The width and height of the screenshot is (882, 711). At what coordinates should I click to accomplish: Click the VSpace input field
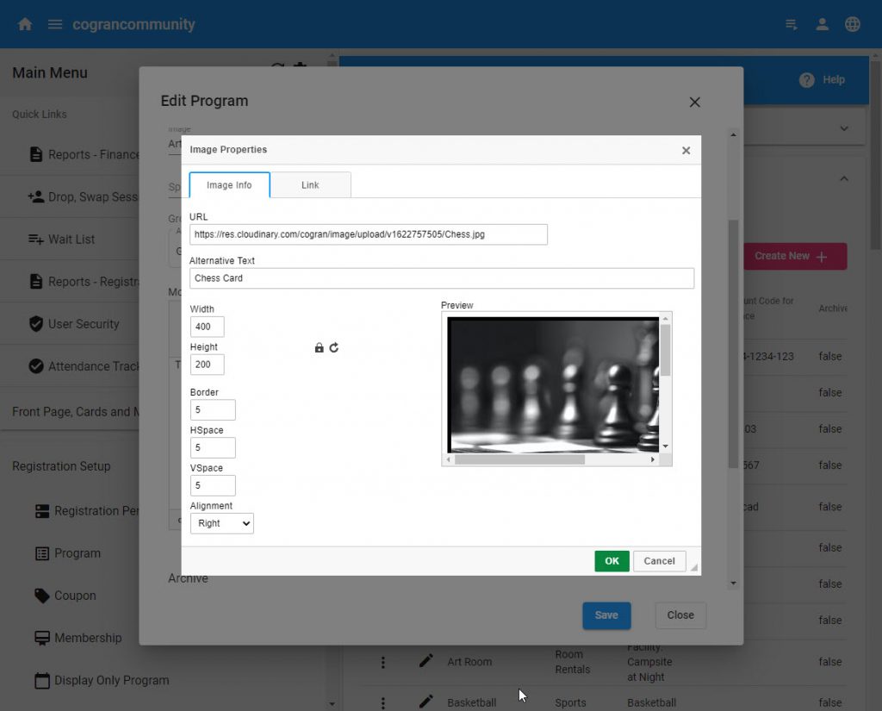[x=213, y=485]
